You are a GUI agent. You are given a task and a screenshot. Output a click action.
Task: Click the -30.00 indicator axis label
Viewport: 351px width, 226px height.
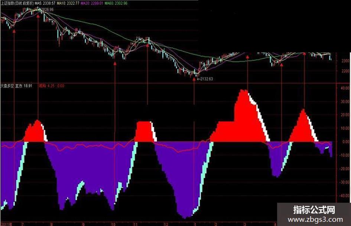(x=345, y=182)
